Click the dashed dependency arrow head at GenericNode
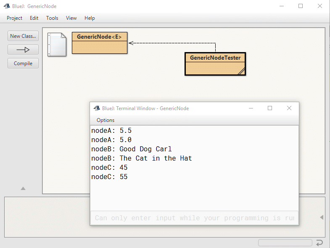This screenshot has height=248, width=330. 131,43
